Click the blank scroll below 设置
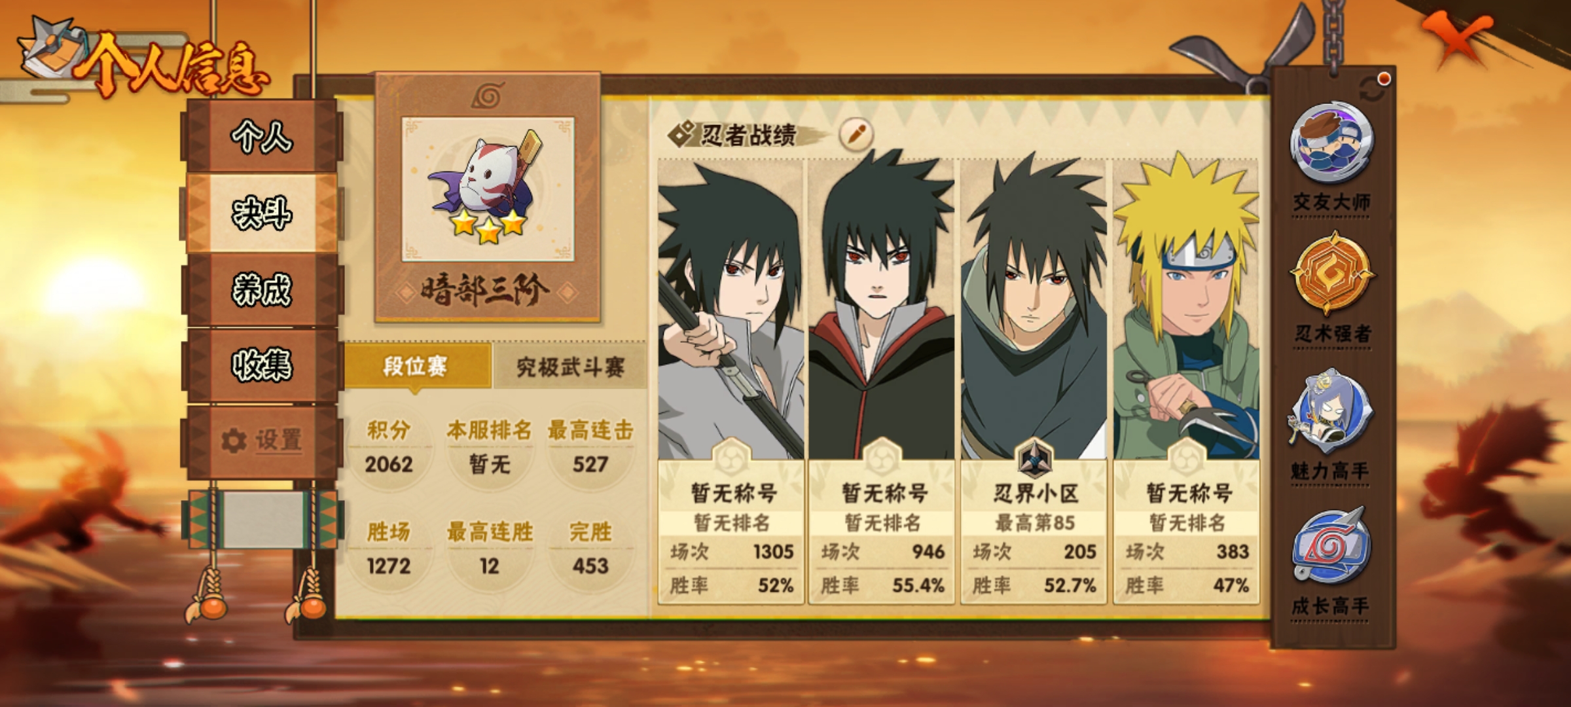This screenshot has width=1571, height=707. coord(263,518)
